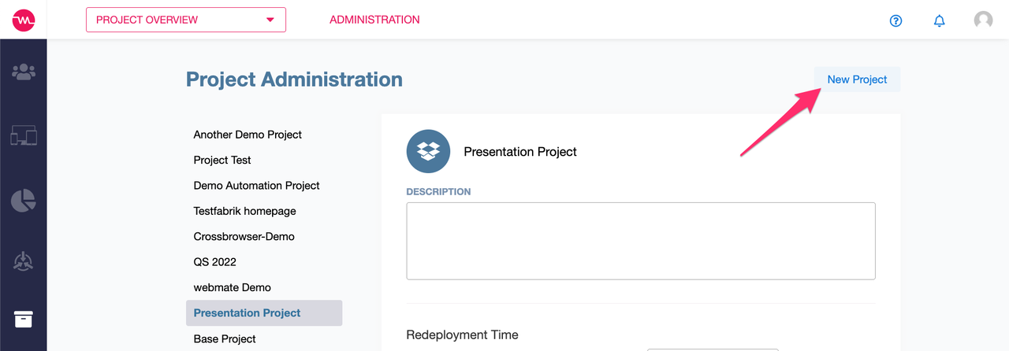Click the Dropbox-style project avatar icon
This screenshot has height=351, width=1009.
[x=428, y=151]
